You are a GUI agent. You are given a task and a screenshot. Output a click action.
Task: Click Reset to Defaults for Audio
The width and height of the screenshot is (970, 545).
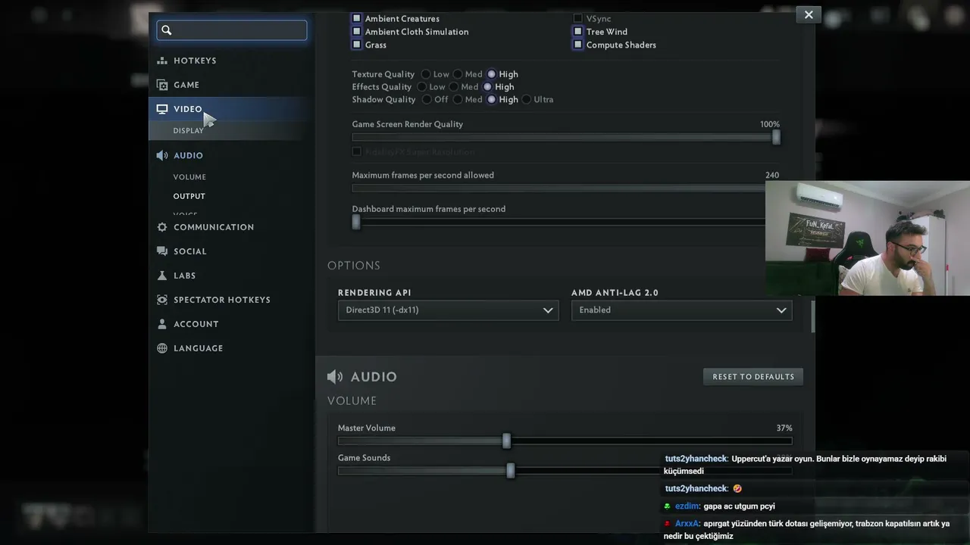(x=753, y=377)
